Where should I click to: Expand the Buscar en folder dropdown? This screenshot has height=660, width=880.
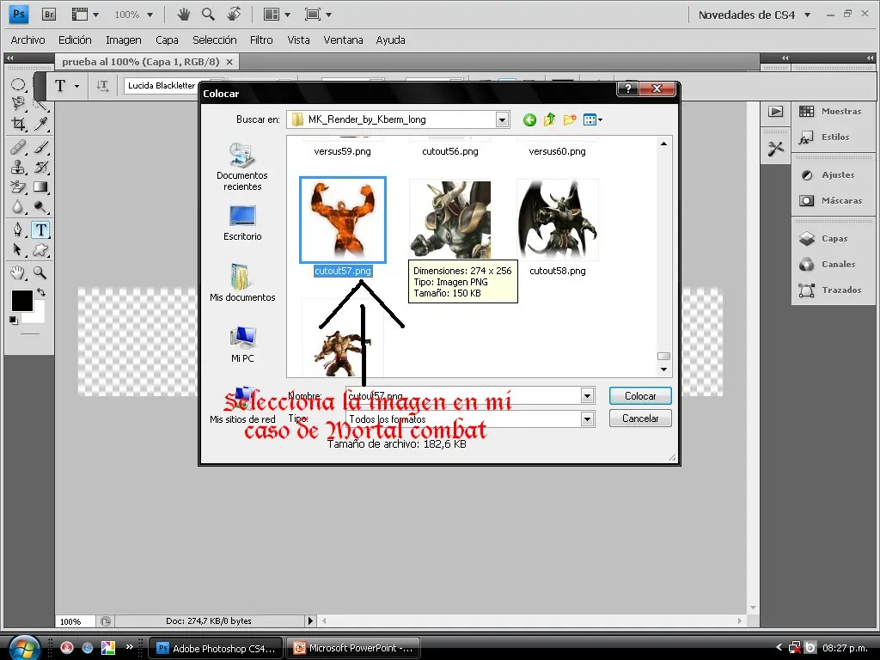pyautogui.click(x=502, y=119)
